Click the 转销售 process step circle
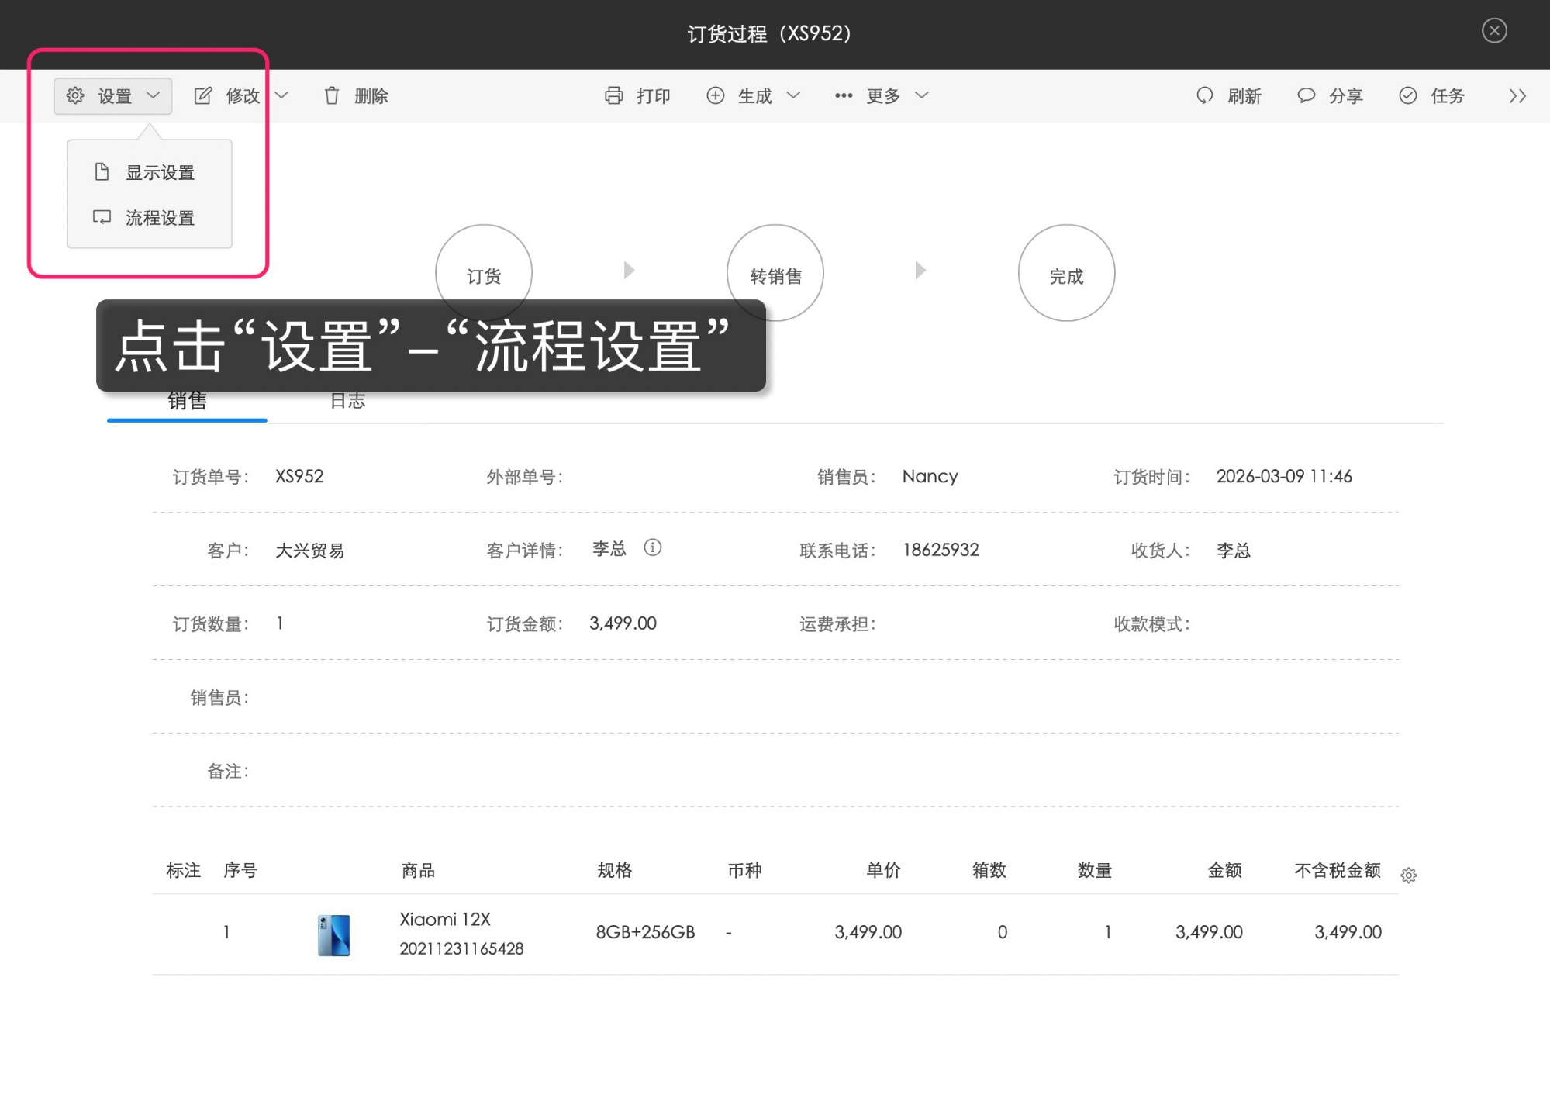The width and height of the screenshot is (1550, 1112). [775, 273]
